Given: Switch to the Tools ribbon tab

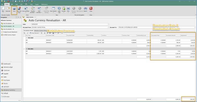Looking at the screenshot, I should coord(31,4).
